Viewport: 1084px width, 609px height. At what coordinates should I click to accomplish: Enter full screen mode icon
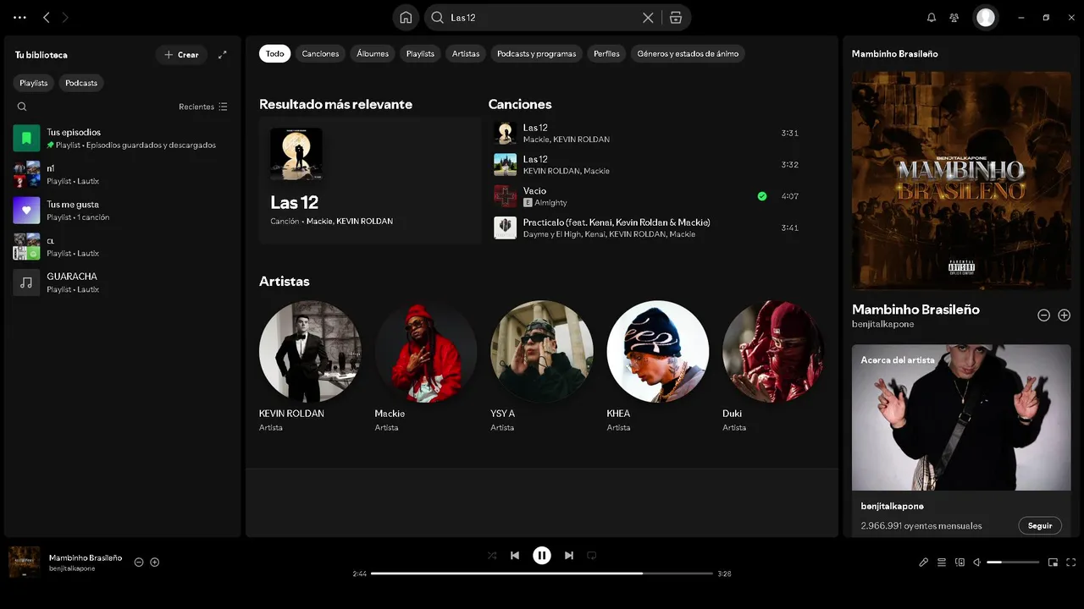pyautogui.click(x=1071, y=562)
